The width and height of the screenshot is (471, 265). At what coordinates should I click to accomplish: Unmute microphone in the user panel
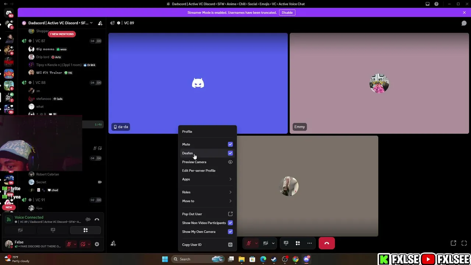coord(68,244)
